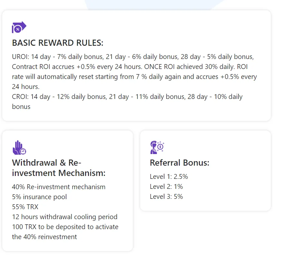Click the Referral Bonus heading

point(180,163)
